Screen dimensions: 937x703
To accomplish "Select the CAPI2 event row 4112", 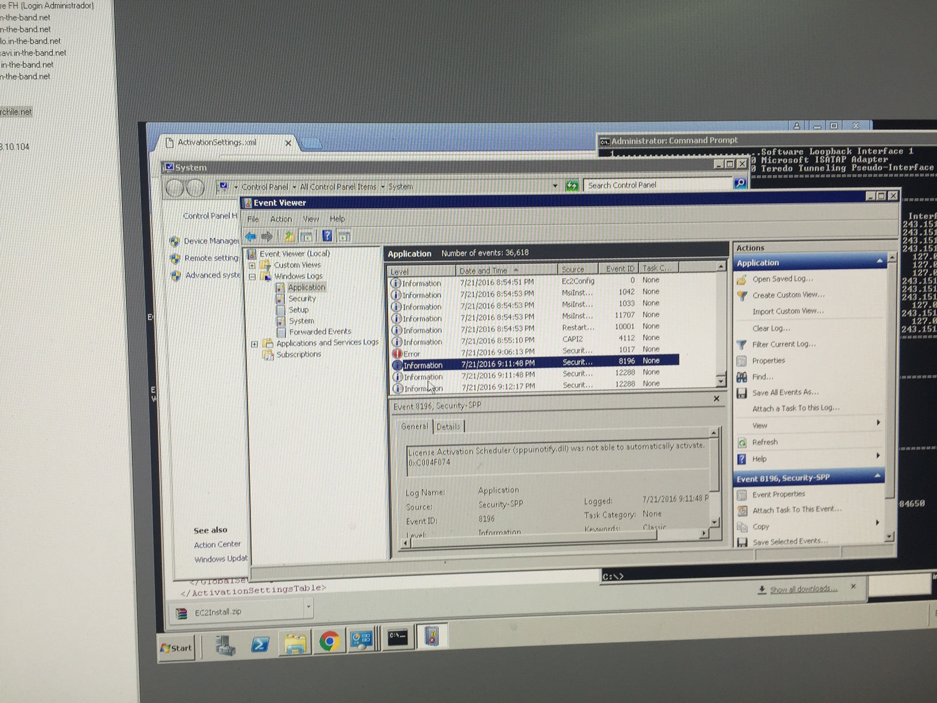I will 534,339.
